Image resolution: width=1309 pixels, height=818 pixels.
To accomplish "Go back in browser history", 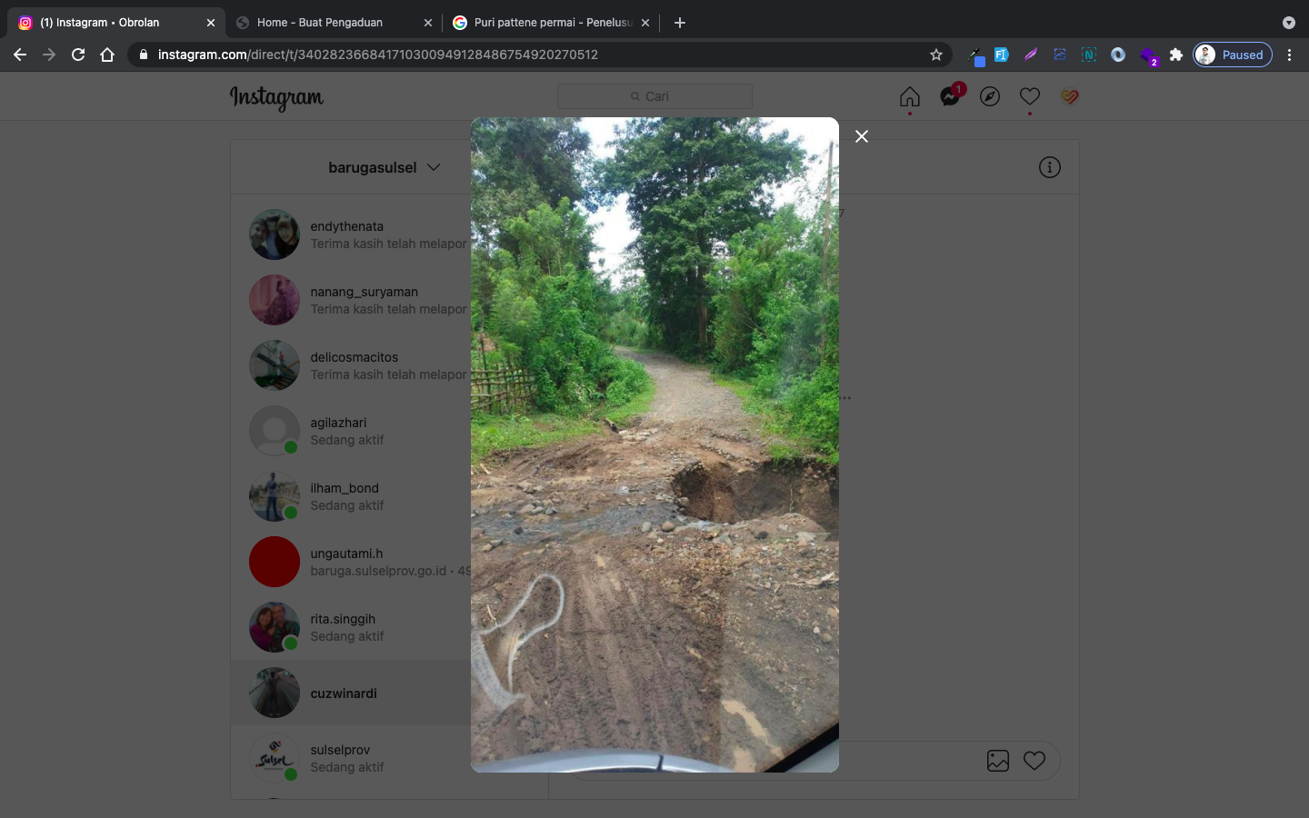I will [20, 55].
